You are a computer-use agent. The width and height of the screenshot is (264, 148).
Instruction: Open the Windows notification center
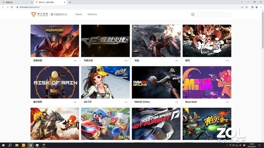[259, 145]
